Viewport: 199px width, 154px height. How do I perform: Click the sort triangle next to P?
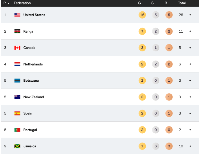(x=8, y=3)
